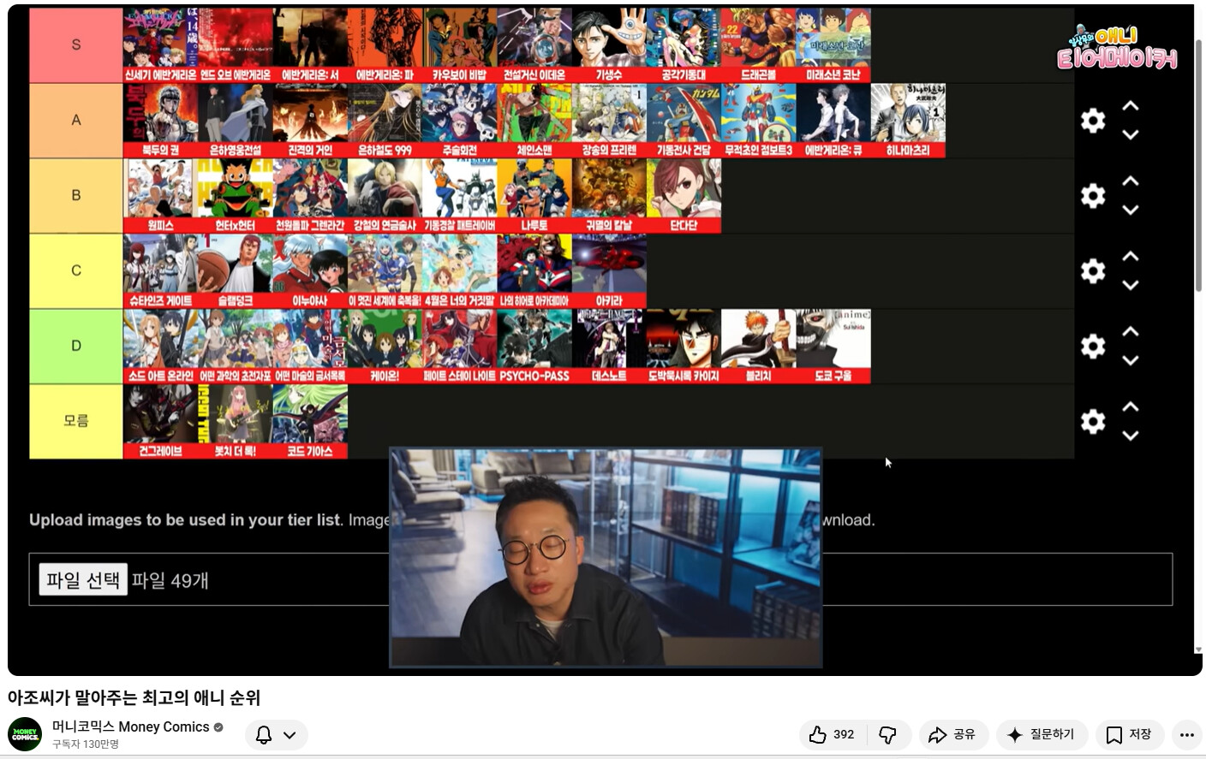Click the 애니 티어메이커 logo
Viewport: 1206px width, 759px height.
click(x=1117, y=47)
